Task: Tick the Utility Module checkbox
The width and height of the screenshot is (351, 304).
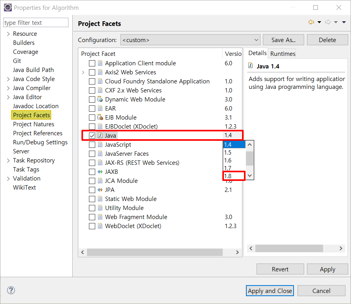Action: [92, 208]
